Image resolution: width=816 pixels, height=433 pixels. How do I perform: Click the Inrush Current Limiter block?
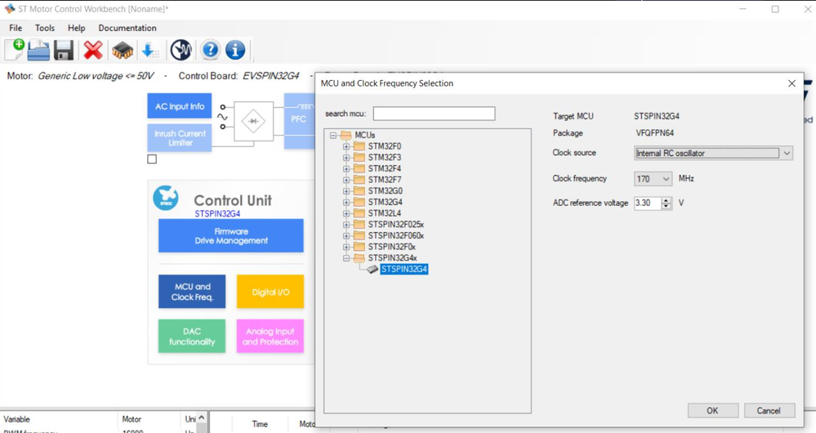tap(180, 138)
